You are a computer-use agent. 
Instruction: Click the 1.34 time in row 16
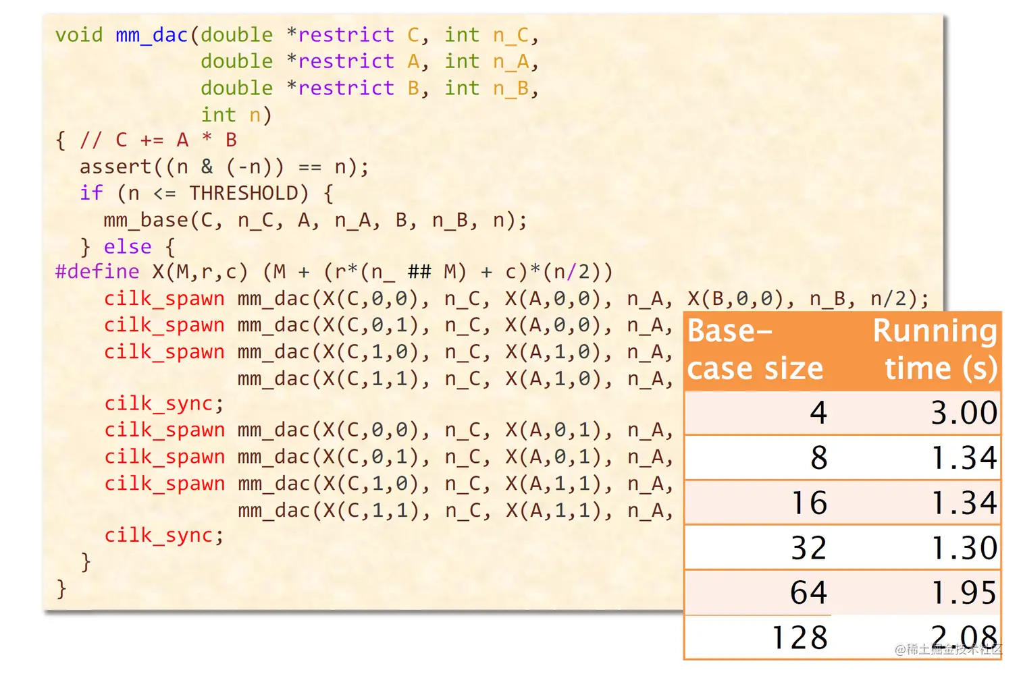(x=964, y=503)
